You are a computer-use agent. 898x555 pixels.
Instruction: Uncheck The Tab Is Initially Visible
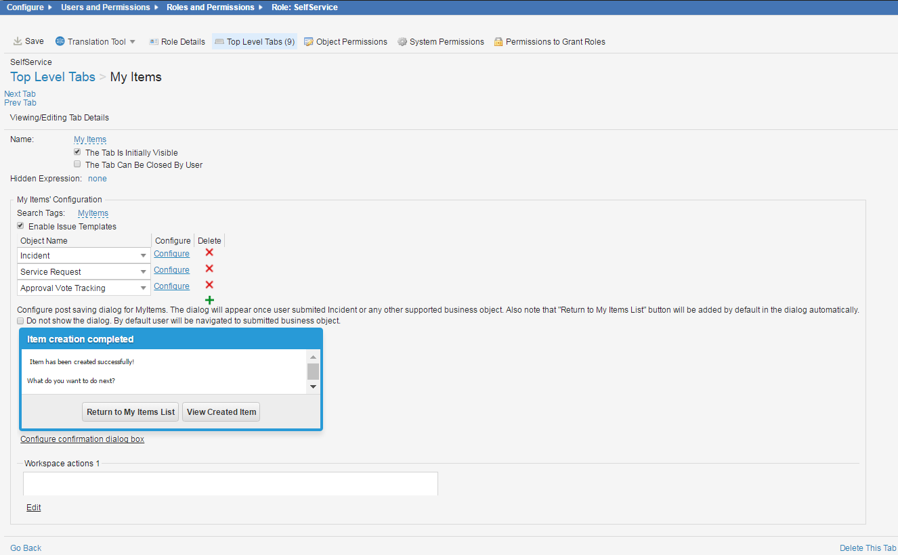tap(77, 152)
